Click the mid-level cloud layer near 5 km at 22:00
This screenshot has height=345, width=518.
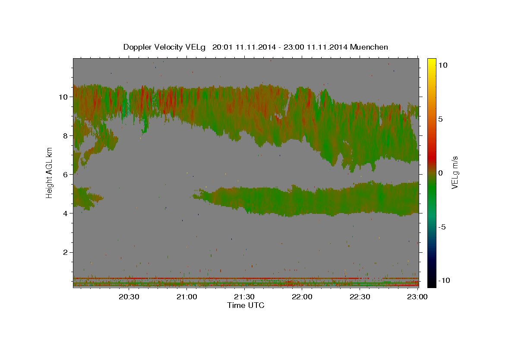click(302, 201)
